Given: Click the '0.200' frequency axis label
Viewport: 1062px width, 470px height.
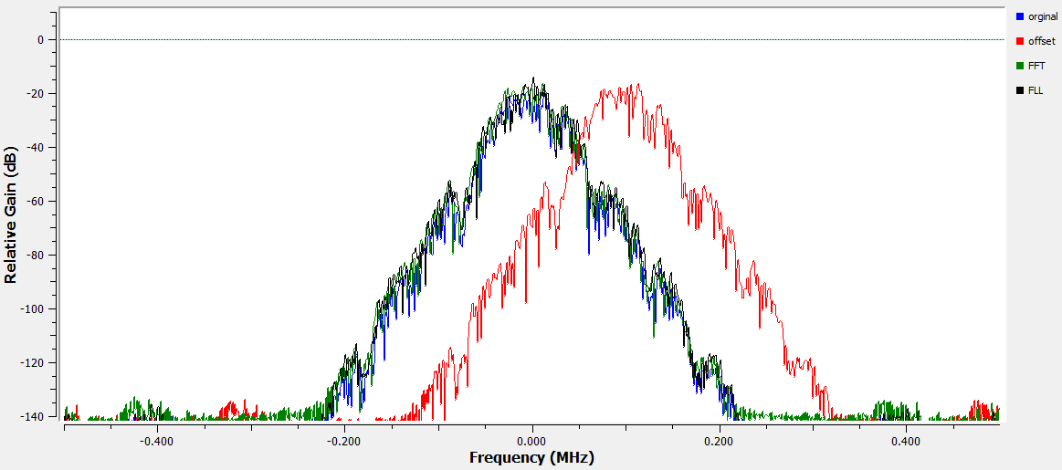Looking at the screenshot, I should click(x=720, y=441).
